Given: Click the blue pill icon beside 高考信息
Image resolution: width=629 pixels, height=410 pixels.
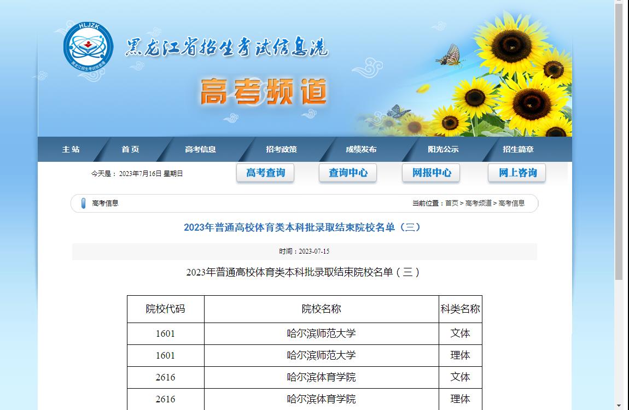Looking at the screenshot, I should pos(84,203).
